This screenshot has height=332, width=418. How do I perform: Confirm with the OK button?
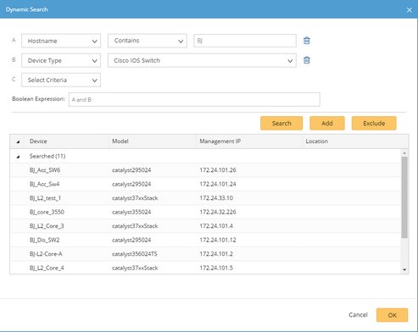coord(392,315)
